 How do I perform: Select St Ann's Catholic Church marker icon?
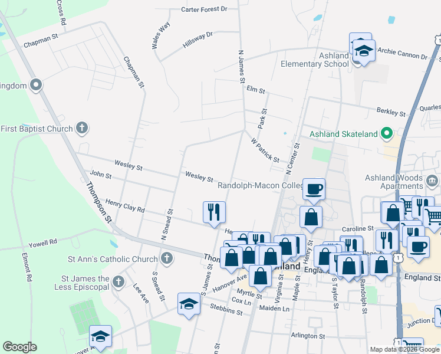167,258
